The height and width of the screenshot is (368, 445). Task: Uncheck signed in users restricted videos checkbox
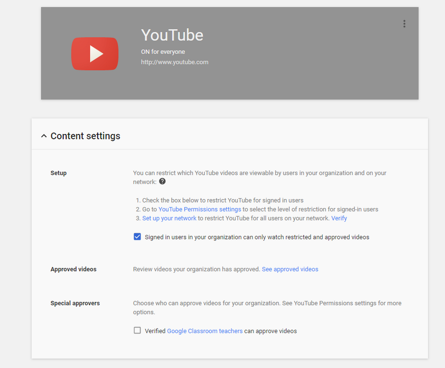(x=138, y=237)
